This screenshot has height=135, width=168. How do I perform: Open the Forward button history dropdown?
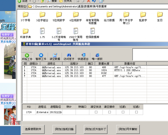coord(38,1)
